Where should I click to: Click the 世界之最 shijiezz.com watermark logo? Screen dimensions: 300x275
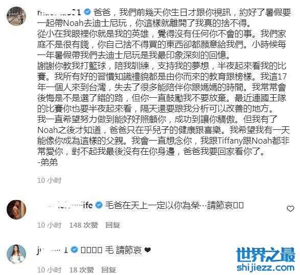pos(266,260)
